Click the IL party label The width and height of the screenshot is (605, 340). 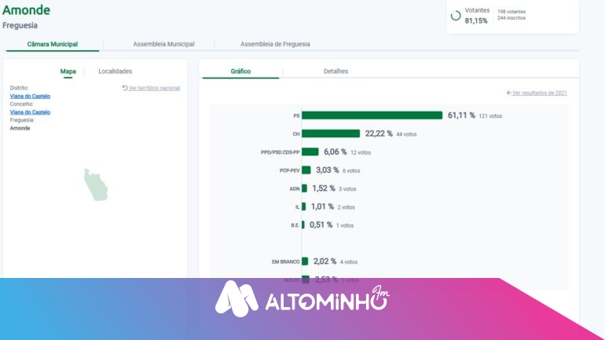click(x=297, y=207)
